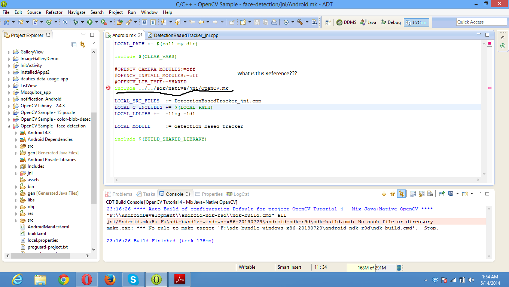The image size is (509, 287).
Task: Click the error marker beside include line
Action: (x=109, y=88)
